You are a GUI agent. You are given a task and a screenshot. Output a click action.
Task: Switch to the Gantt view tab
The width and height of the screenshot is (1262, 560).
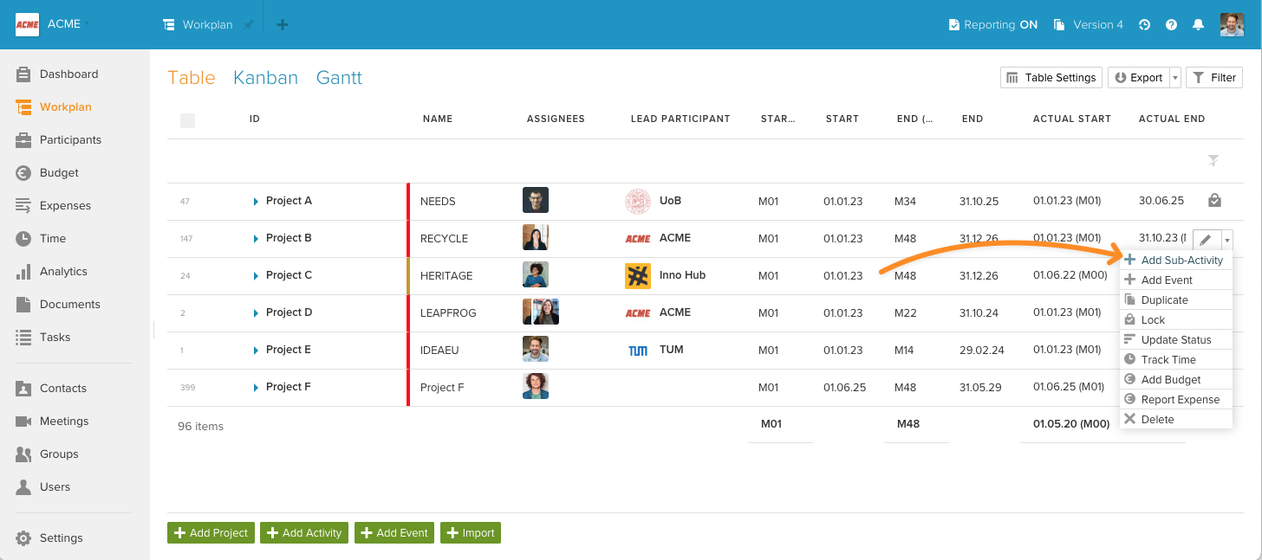pyautogui.click(x=339, y=78)
